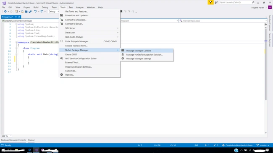The width and height of the screenshot is (273, 153).
Task: Expand the SQL Server submenu
Action: coord(89,28)
